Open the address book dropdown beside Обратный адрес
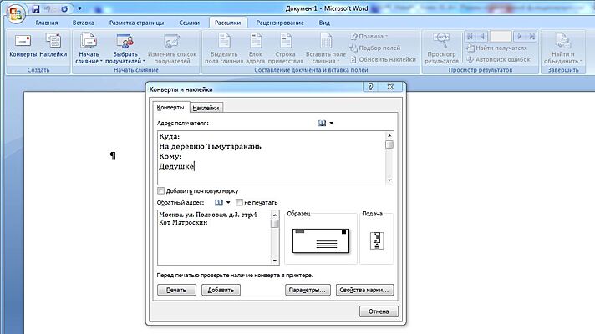Image resolution: width=595 pixels, height=334 pixels. click(x=228, y=202)
